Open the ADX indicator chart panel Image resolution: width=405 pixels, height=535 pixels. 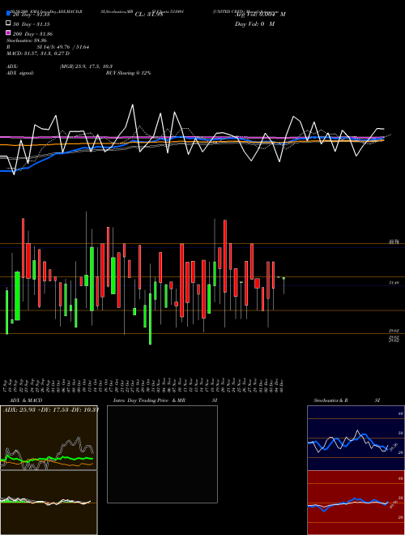coord(49,438)
